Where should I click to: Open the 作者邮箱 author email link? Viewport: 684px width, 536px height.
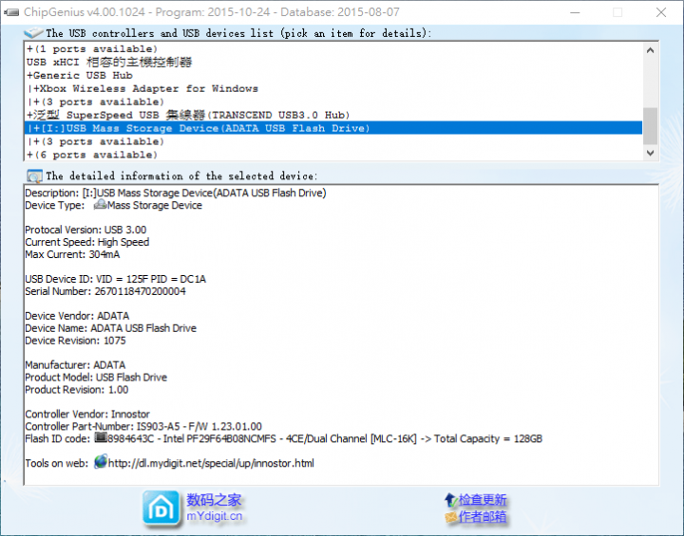point(482,517)
